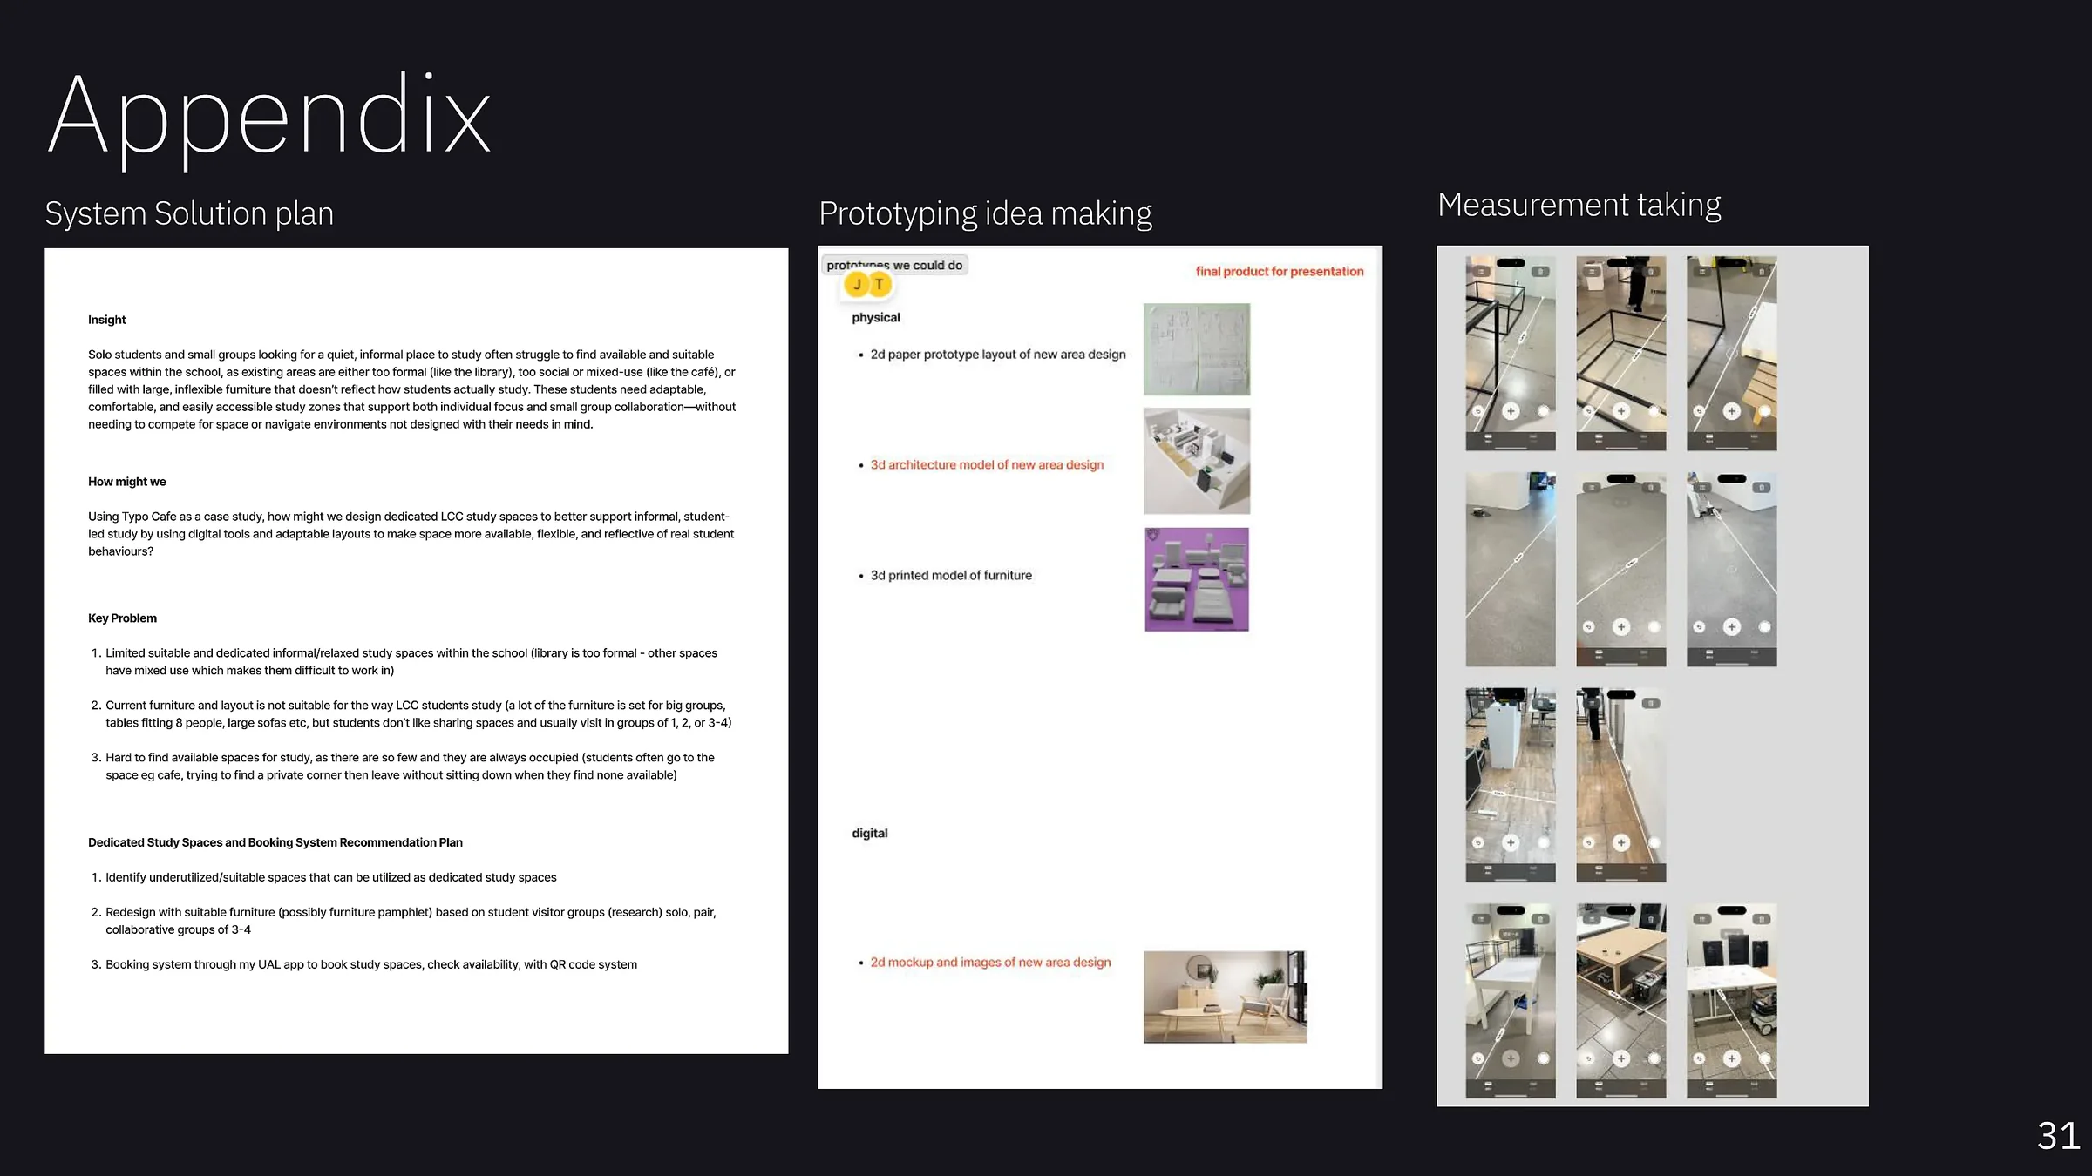2092x1176 pixels.
Task: Click 'Hard to find available spaces for study' item
Action: (410, 767)
